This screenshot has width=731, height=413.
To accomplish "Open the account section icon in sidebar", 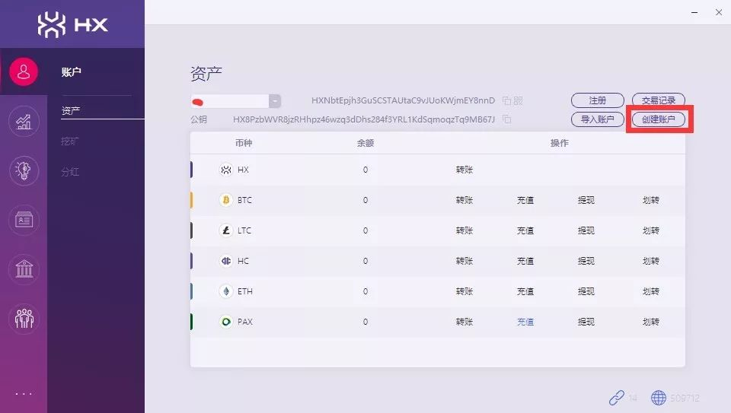I will tap(24, 71).
